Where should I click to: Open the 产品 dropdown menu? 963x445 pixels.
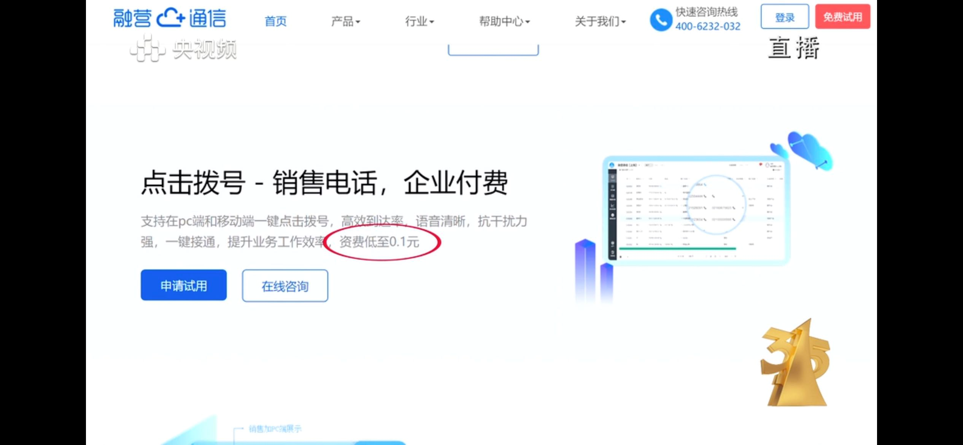tap(345, 21)
